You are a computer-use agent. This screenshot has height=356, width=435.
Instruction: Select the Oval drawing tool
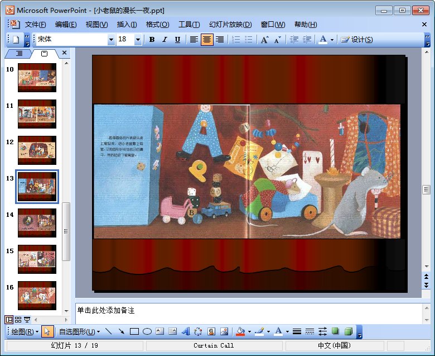tap(147, 331)
